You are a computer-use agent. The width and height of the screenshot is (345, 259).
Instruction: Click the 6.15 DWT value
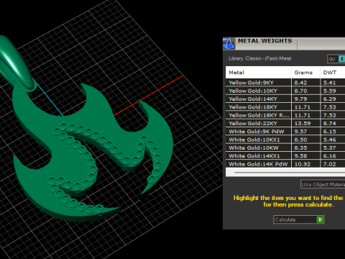tap(330, 132)
